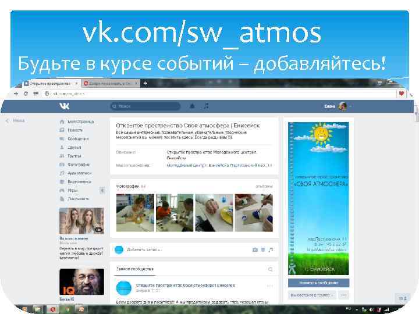The image size is (419, 314).
Task: Open first photo thumbnail in Фотографии
Action: [135, 213]
